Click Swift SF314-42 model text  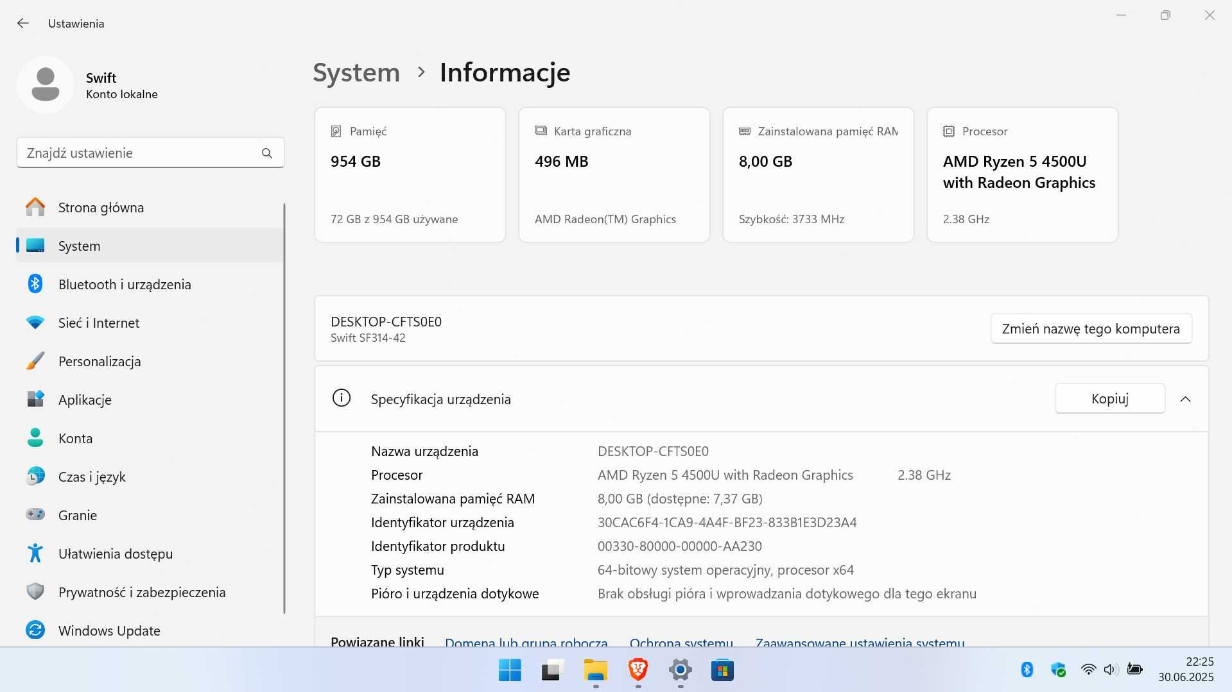tap(368, 338)
